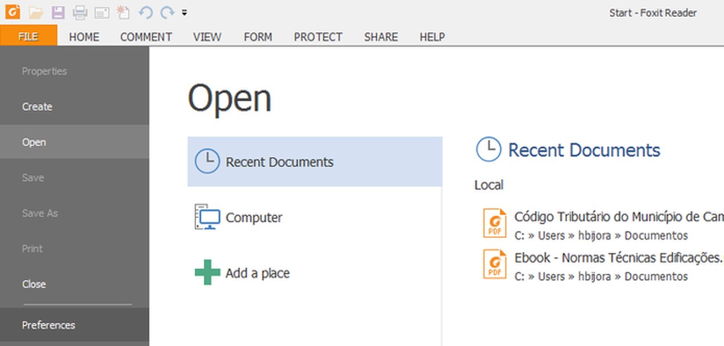The height and width of the screenshot is (346, 724).
Task: Click the path under Ebook Normas Técnicas document
Action: [601, 277]
